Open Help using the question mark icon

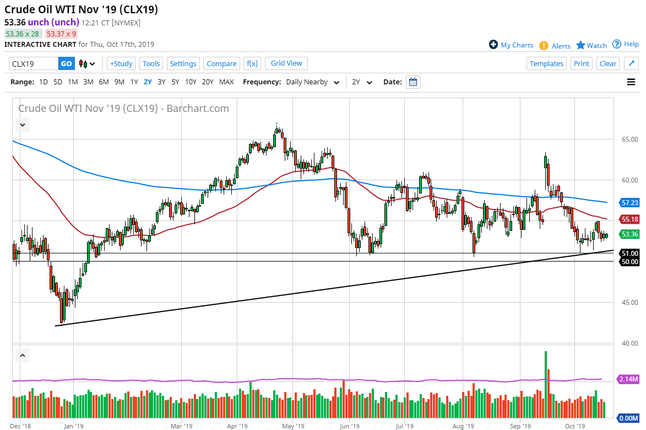pyautogui.click(x=617, y=45)
